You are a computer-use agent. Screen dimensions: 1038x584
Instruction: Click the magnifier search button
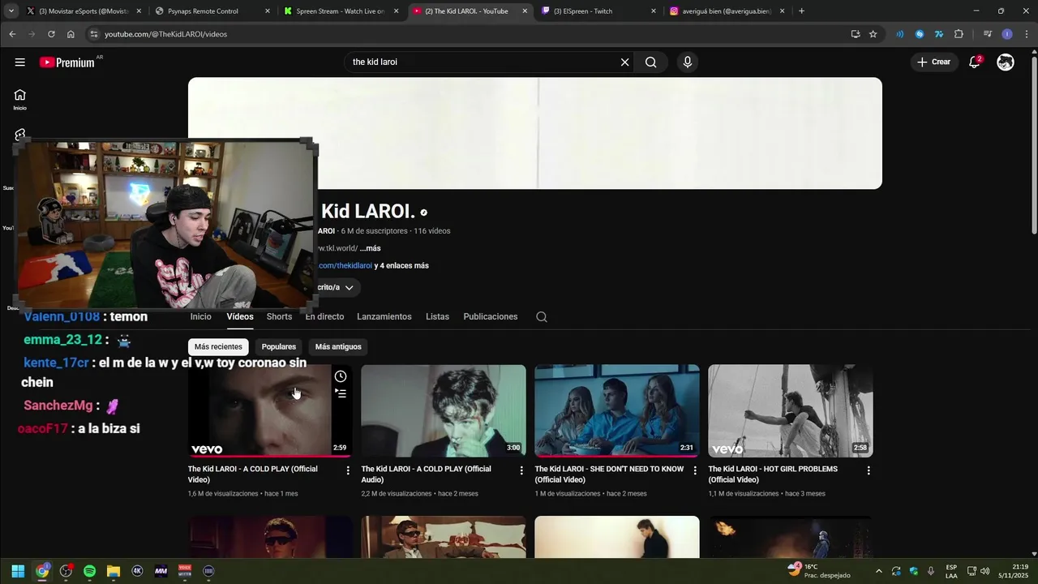[x=650, y=62]
